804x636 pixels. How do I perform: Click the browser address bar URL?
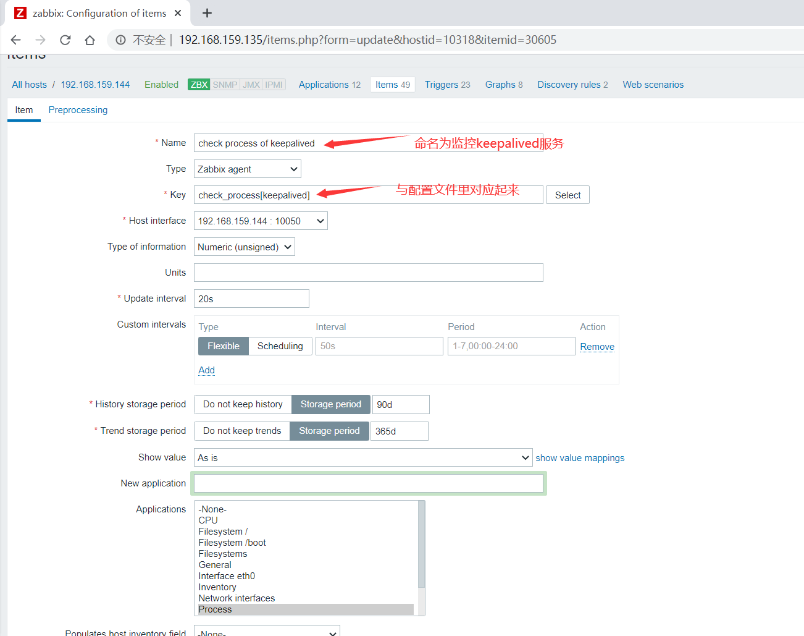[367, 40]
